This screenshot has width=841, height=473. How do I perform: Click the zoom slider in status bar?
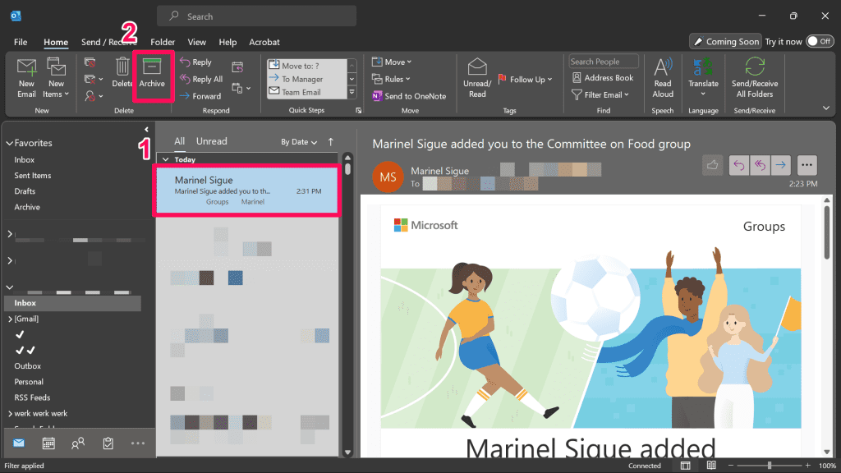[x=769, y=466]
